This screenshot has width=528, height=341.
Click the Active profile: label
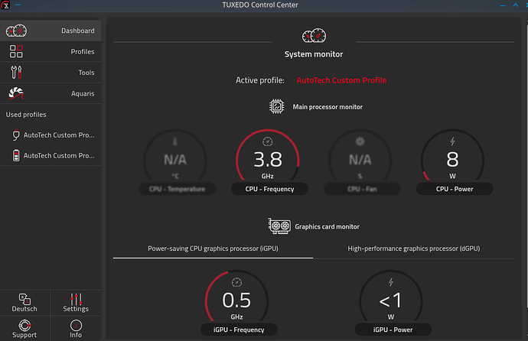pos(260,80)
